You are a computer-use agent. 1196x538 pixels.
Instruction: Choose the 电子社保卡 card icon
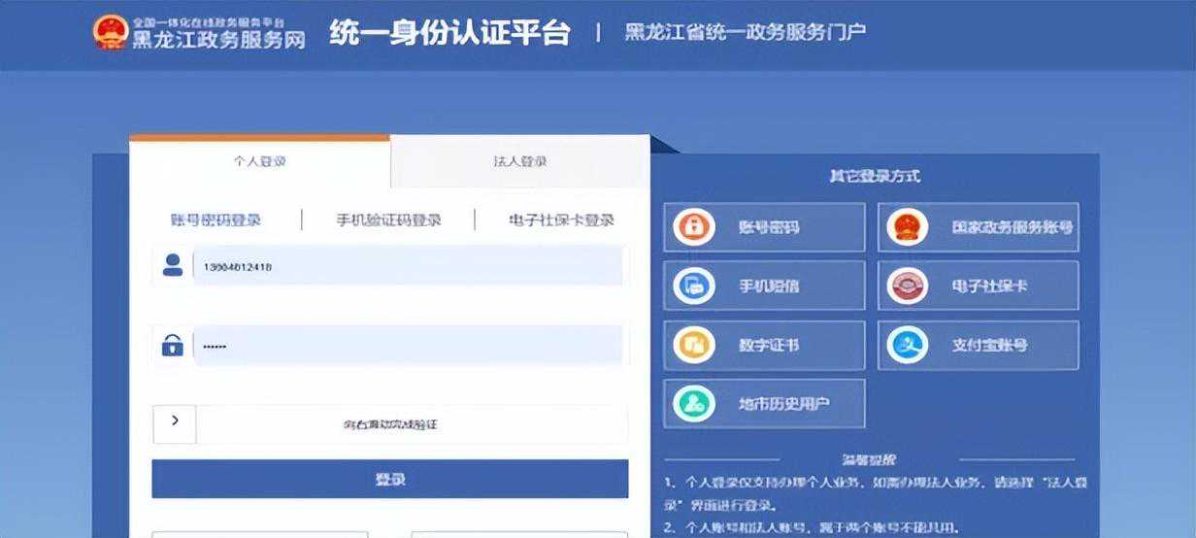pos(908,286)
